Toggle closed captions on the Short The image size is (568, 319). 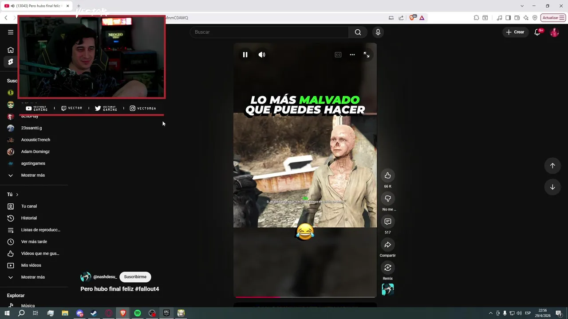click(x=338, y=54)
